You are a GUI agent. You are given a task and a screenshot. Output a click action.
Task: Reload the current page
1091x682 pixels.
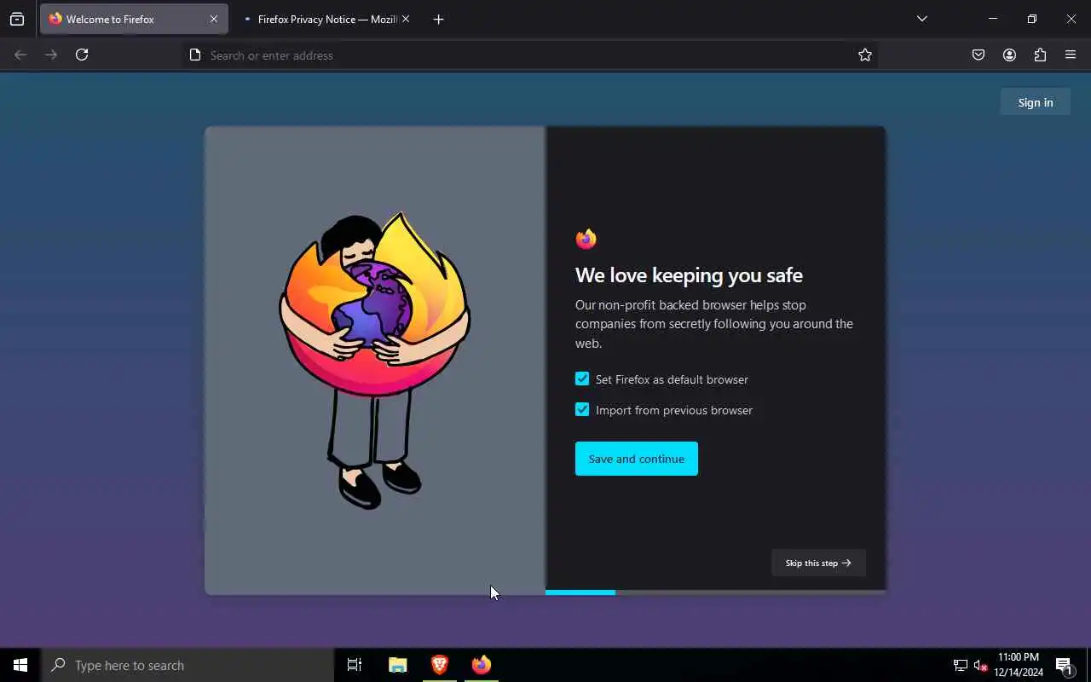tap(82, 55)
